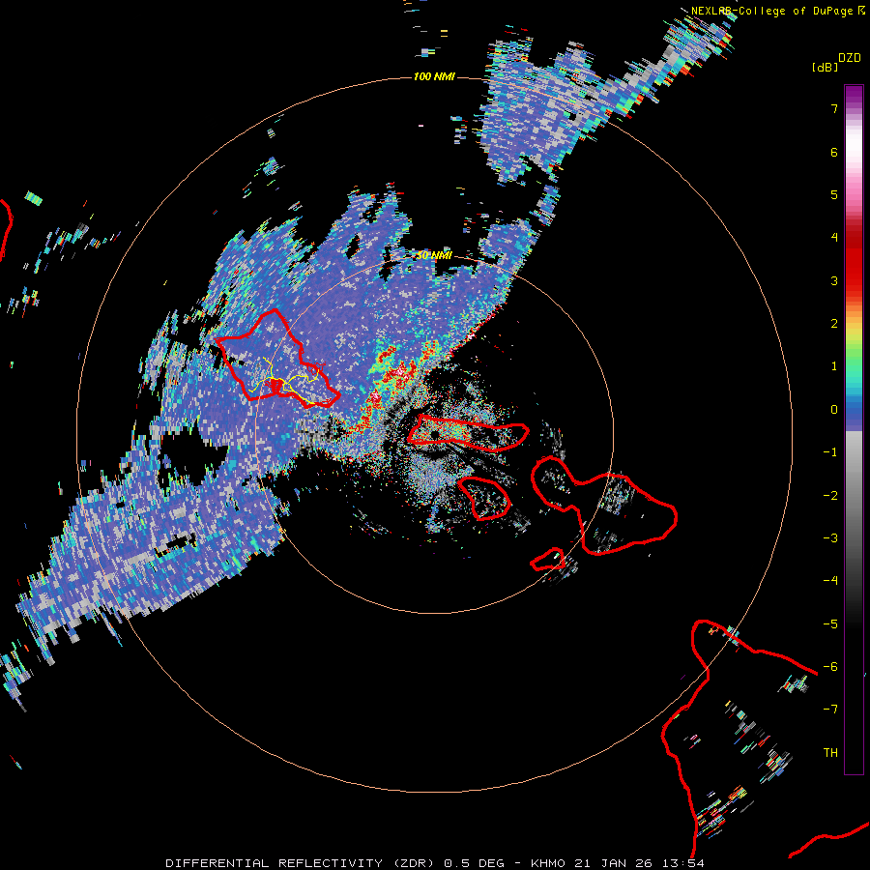870x870 pixels.
Task: Click the 100 NMI range ring label
Action: coord(434,76)
